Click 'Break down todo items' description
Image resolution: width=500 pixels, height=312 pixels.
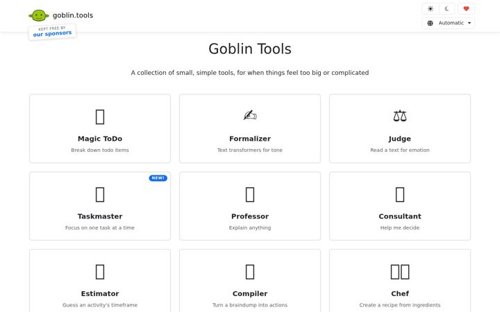point(100,150)
